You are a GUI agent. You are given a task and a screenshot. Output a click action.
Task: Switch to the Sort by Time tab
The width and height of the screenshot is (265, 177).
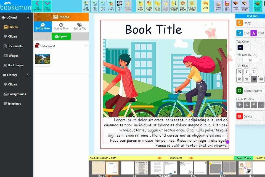tap(61, 26)
